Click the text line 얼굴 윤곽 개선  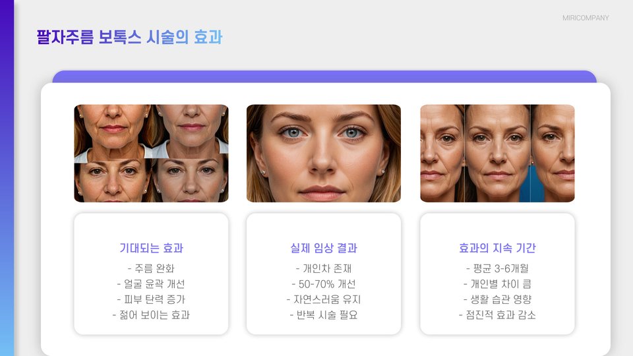[x=151, y=283]
